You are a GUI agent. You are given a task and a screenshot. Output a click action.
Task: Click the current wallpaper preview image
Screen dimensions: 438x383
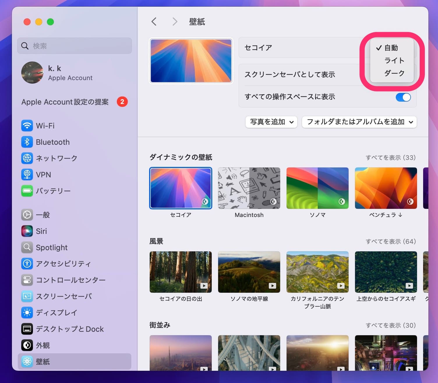(191, 61)
